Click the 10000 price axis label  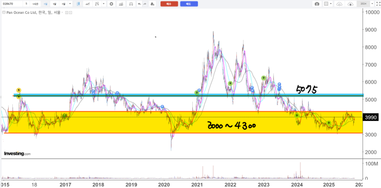point(373,12)
